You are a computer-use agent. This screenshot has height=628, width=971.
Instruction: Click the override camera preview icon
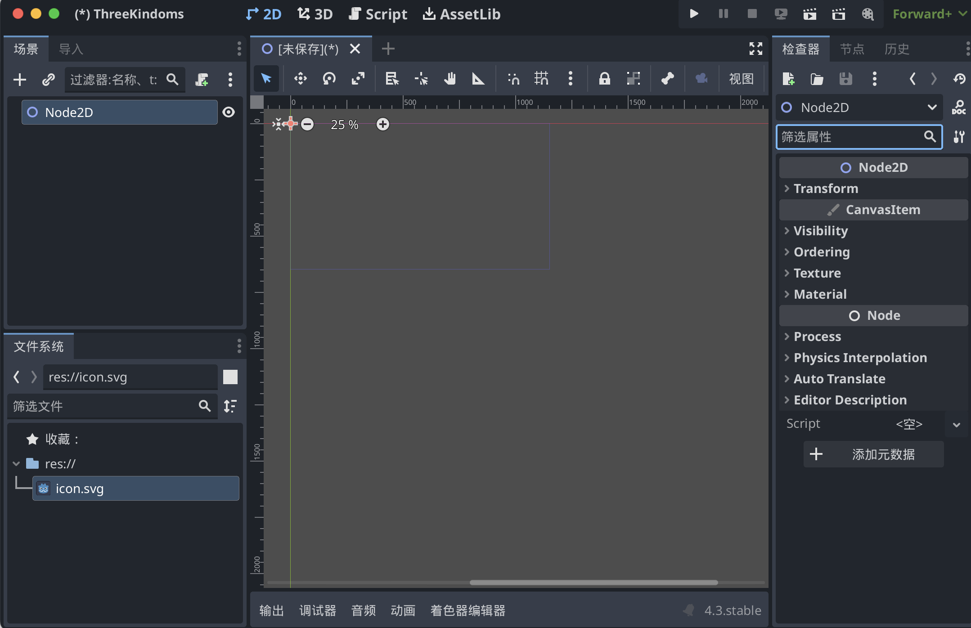701,79
